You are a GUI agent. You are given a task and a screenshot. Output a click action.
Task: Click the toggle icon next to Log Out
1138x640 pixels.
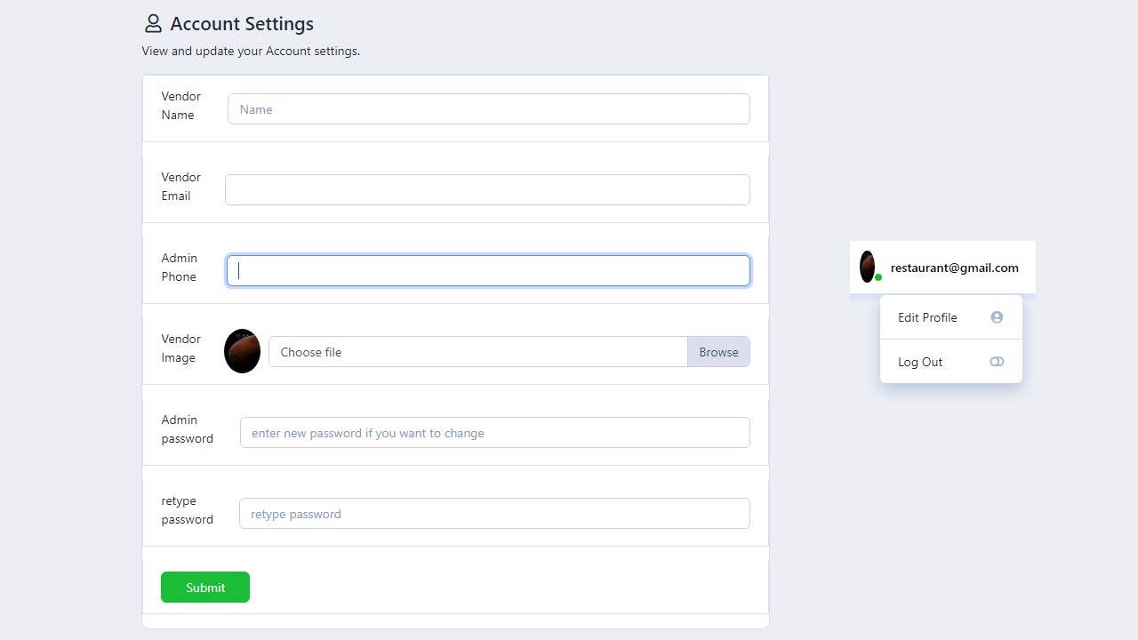pyautogui.click(x=997, y=362)
